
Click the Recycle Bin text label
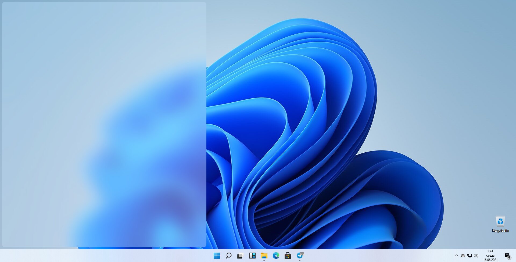pos(500,231)
